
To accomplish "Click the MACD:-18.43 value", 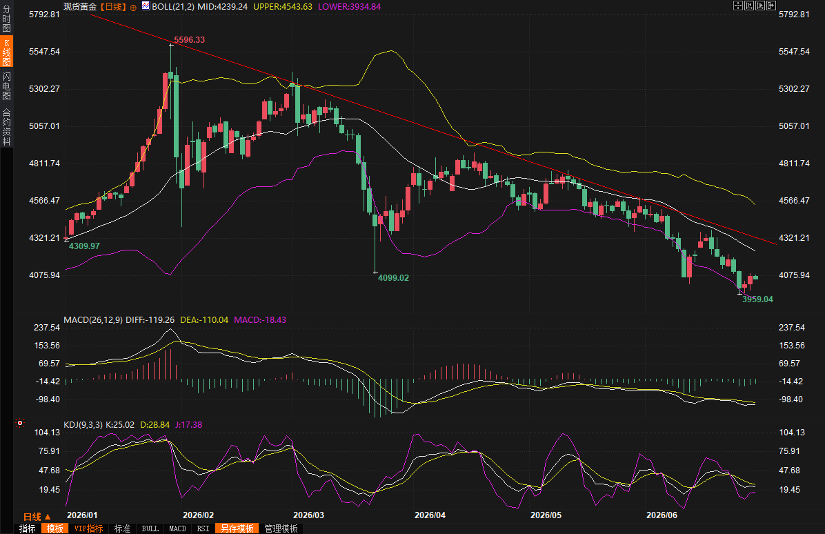I will (260, 319).
